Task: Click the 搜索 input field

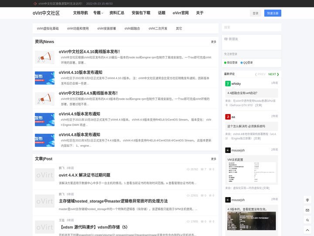Action: point(252,28)
